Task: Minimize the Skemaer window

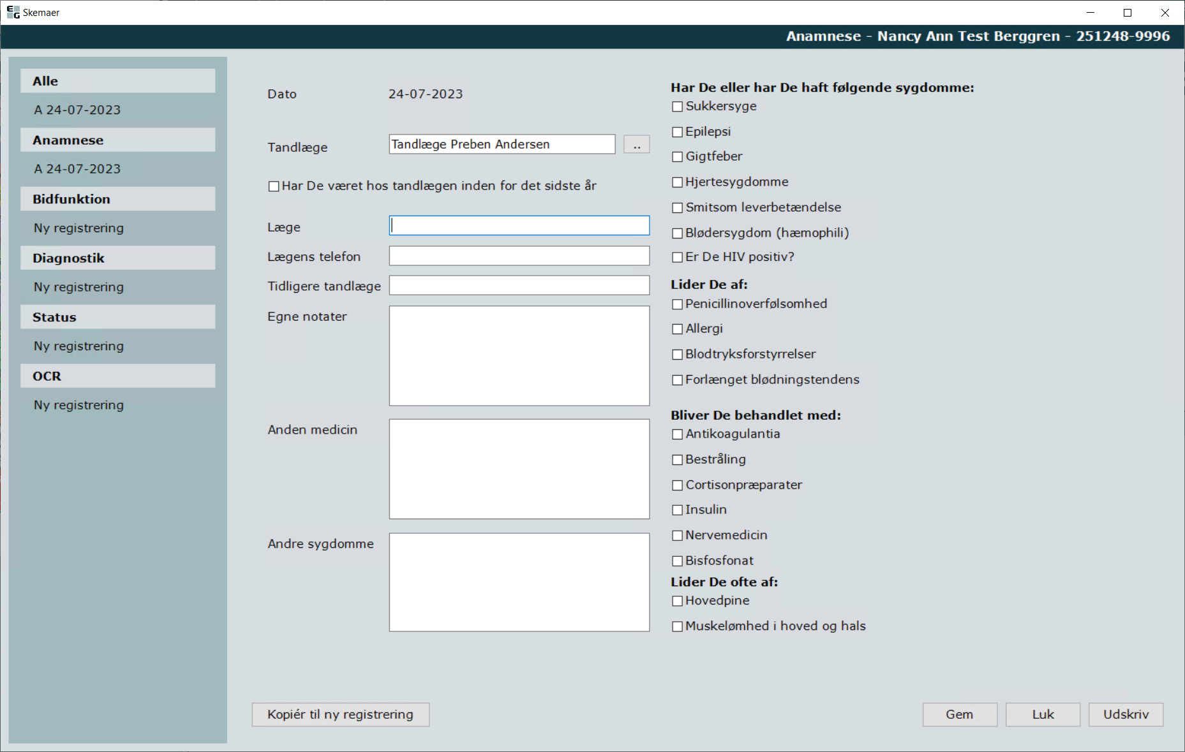Action: coord(1091,13)
